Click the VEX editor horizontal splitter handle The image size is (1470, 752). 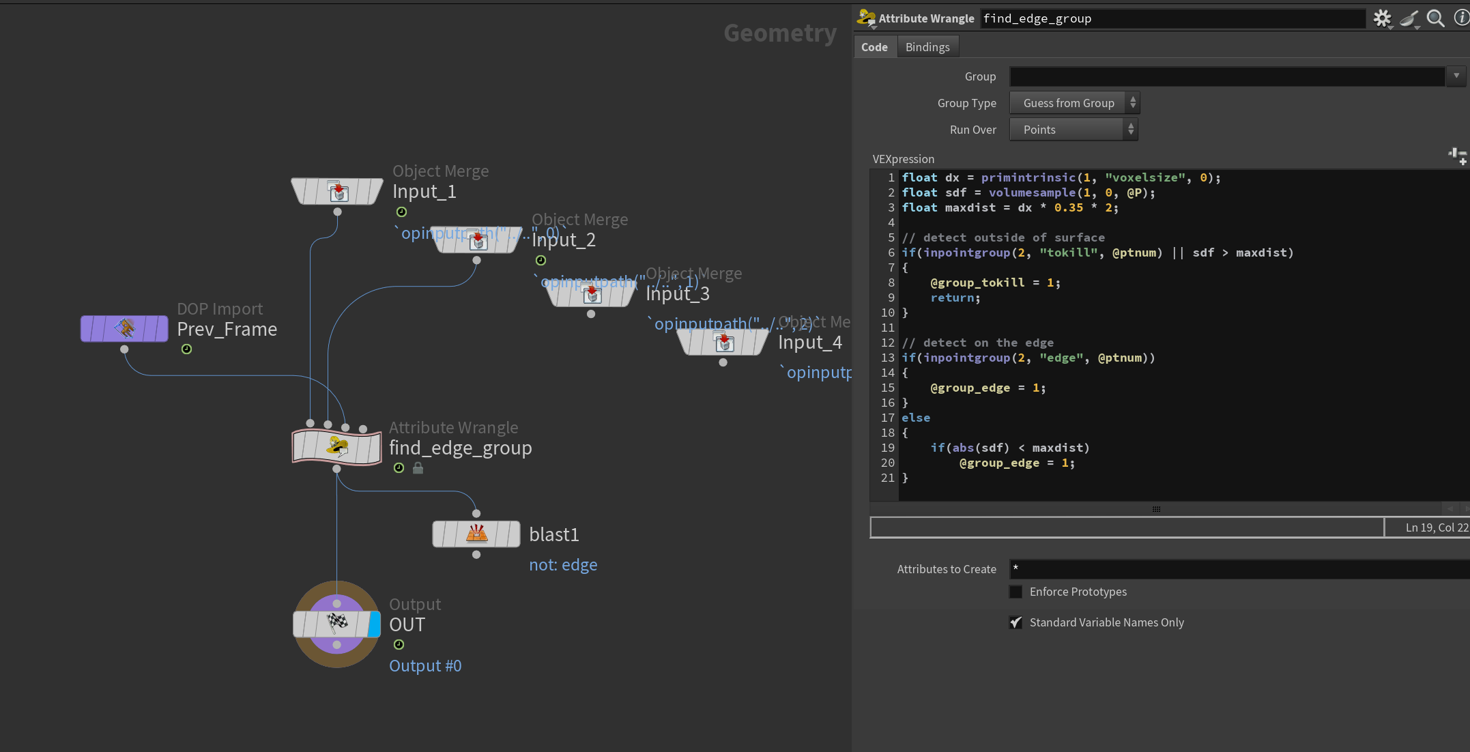(1156, 509)
